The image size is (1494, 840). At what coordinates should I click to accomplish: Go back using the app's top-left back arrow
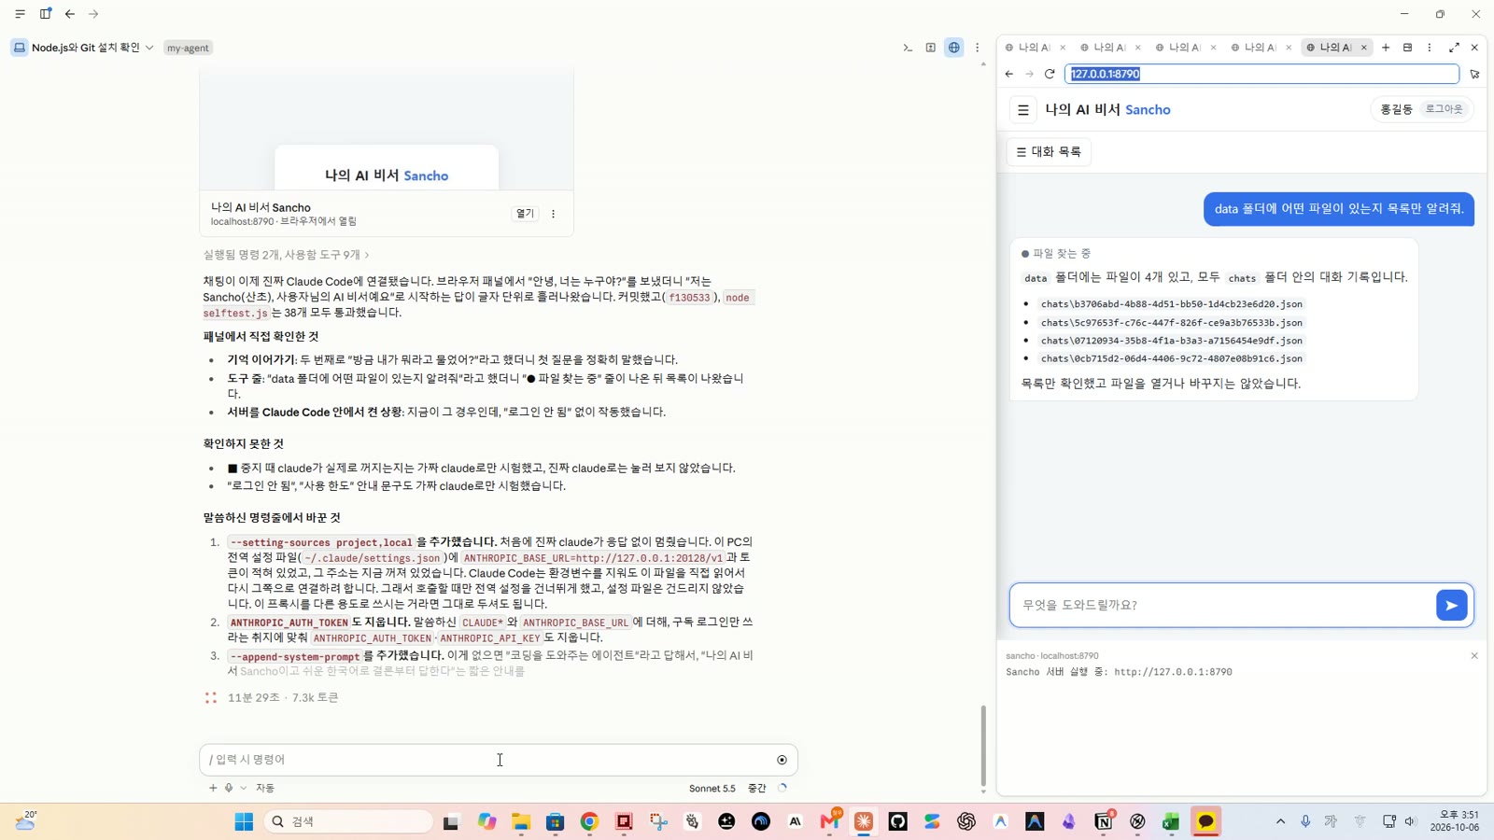[70, 14]
